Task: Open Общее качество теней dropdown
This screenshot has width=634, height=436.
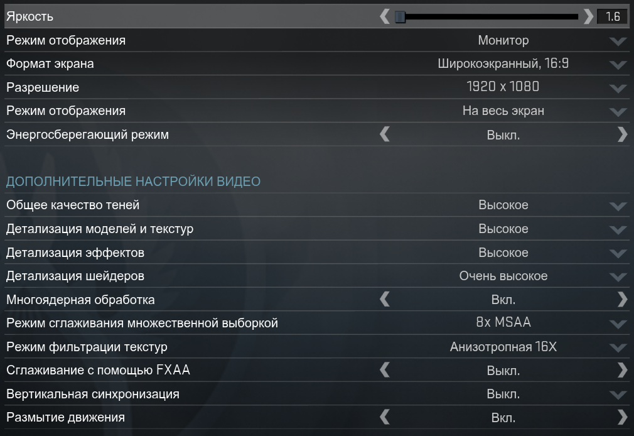Action: coord(618,205)
